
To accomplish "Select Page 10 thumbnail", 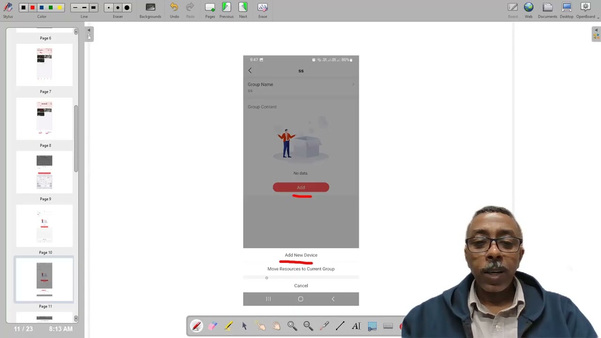I will pyautogui.click(x=45, y=225).
